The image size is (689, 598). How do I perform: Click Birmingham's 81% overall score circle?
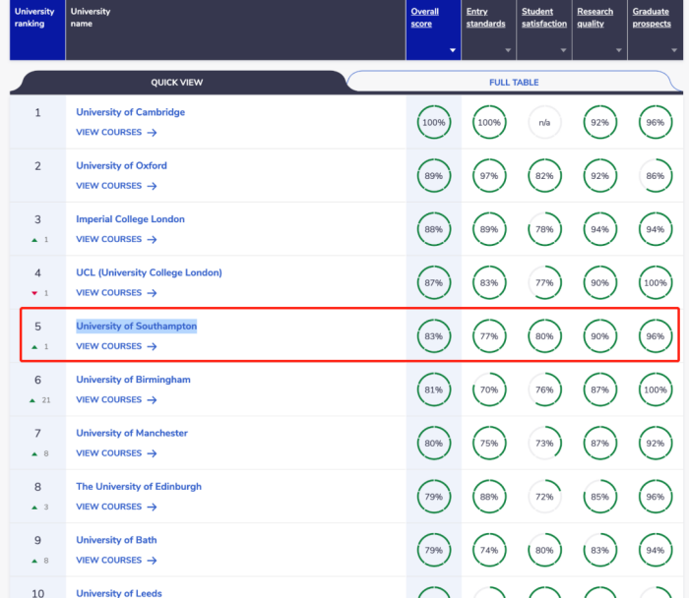click(x=434, y=389)
